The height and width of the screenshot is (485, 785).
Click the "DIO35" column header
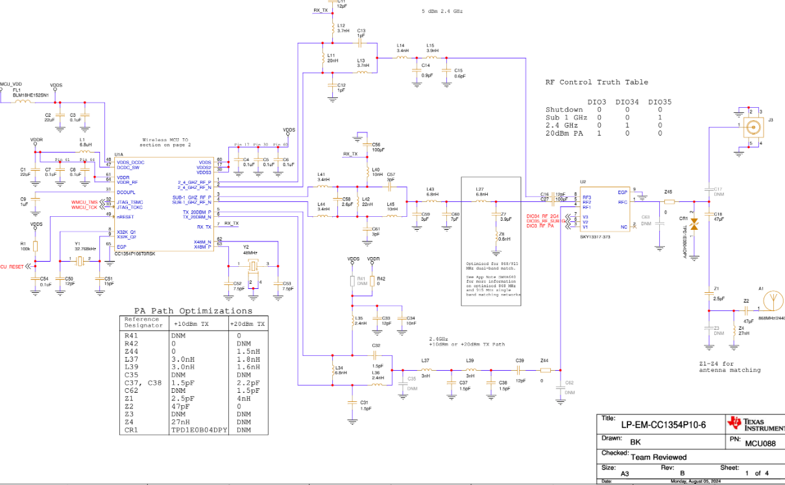point(660,102)
